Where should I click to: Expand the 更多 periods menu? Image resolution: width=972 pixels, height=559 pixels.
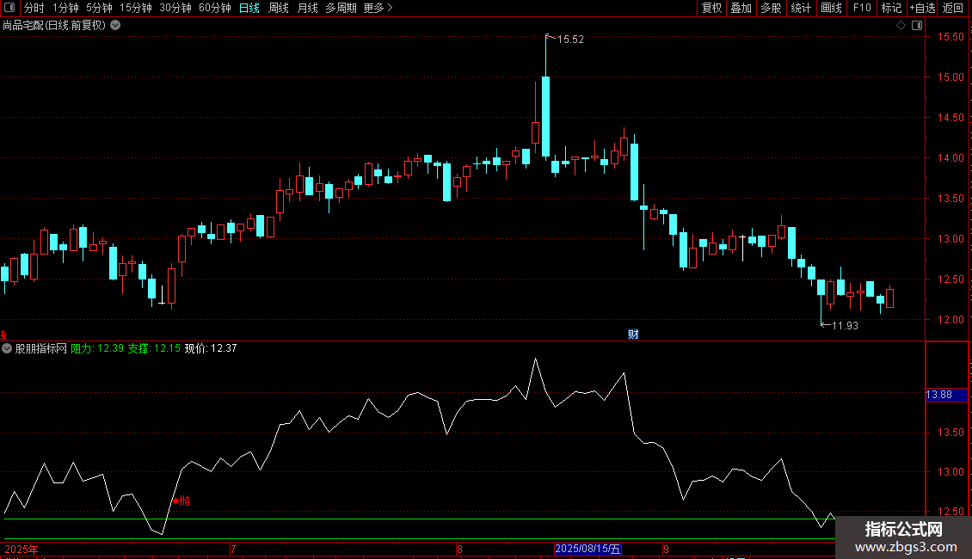[378, 8]
